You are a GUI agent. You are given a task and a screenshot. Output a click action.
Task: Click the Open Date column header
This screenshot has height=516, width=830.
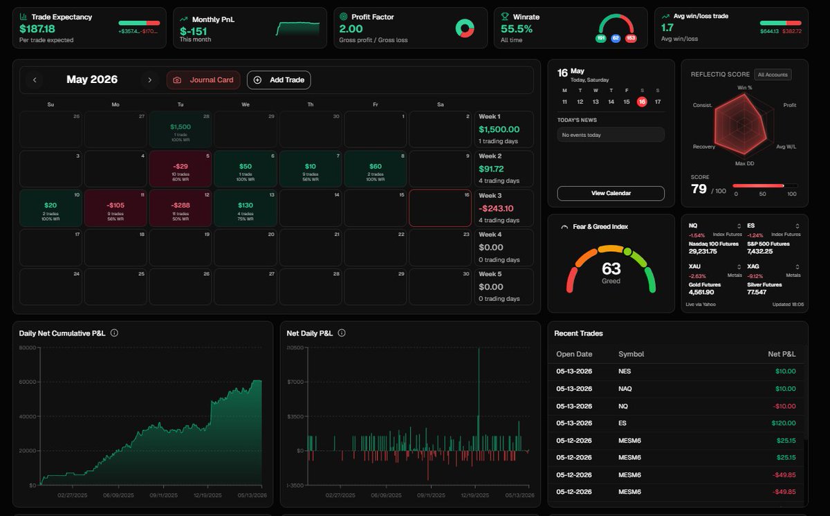coord(574,354)
